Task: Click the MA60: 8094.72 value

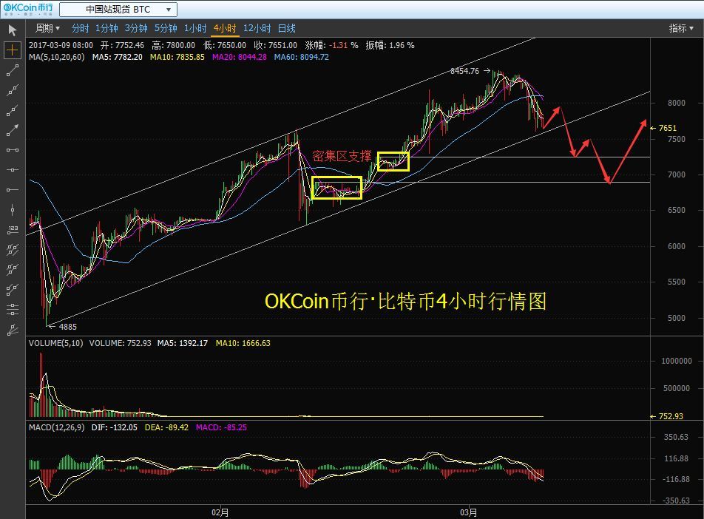Action: [301, 57]
